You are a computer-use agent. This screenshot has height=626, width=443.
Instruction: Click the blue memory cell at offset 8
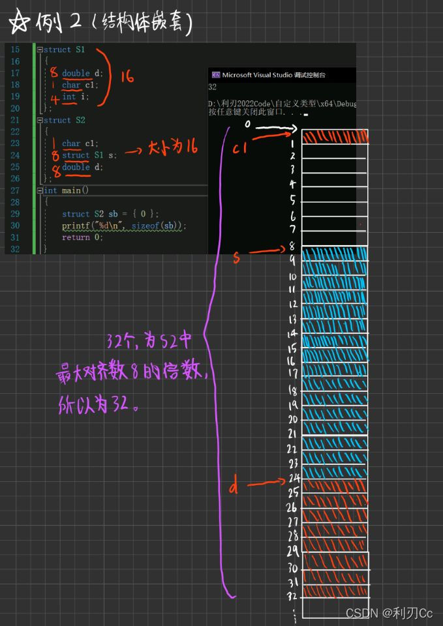click(x=335, y=254)
